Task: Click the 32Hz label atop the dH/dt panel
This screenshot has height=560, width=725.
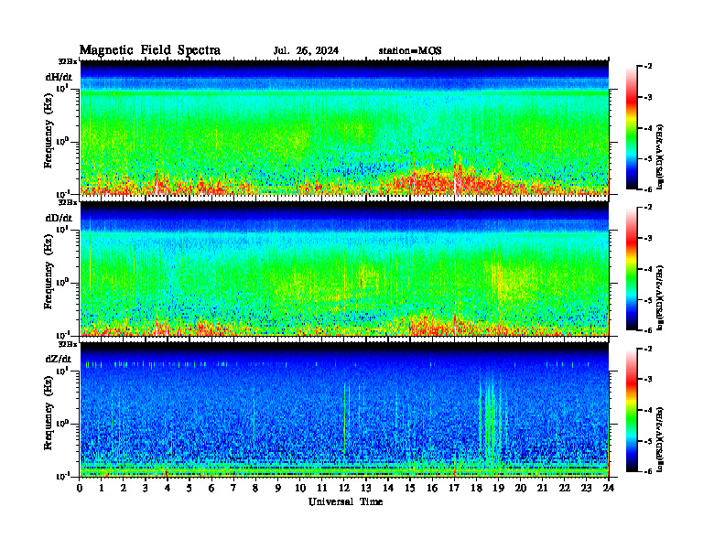Action: pyautogui.click(x=67, y=61)
